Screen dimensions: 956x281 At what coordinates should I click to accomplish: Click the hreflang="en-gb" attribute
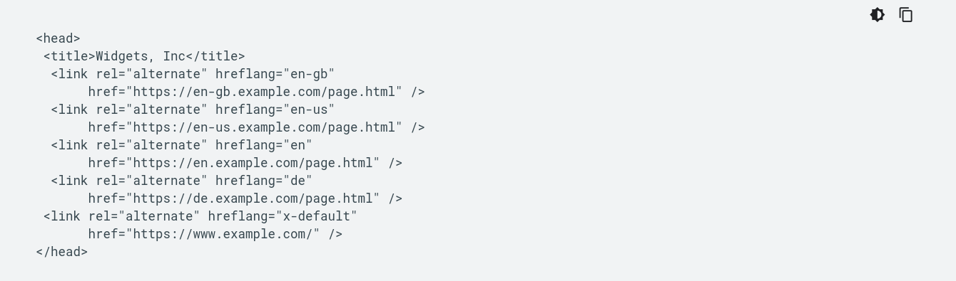pos(275,74)
